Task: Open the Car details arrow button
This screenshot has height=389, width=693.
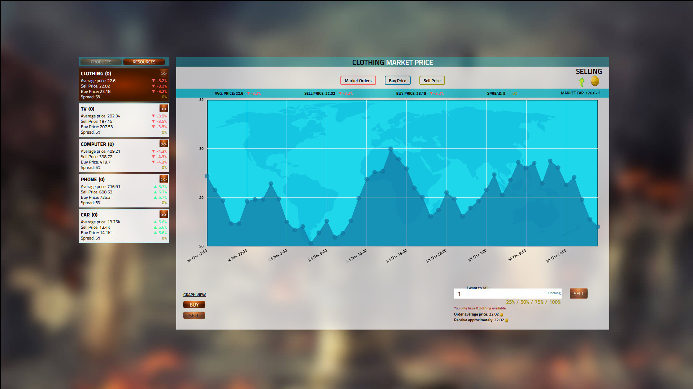Action: tap(164, 214)
